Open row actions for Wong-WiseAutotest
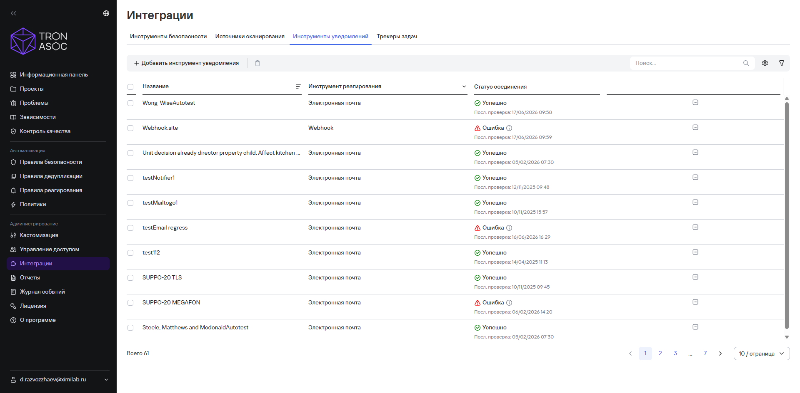The width and height of the screenshot is (800, 393). [x=695, y=102]
